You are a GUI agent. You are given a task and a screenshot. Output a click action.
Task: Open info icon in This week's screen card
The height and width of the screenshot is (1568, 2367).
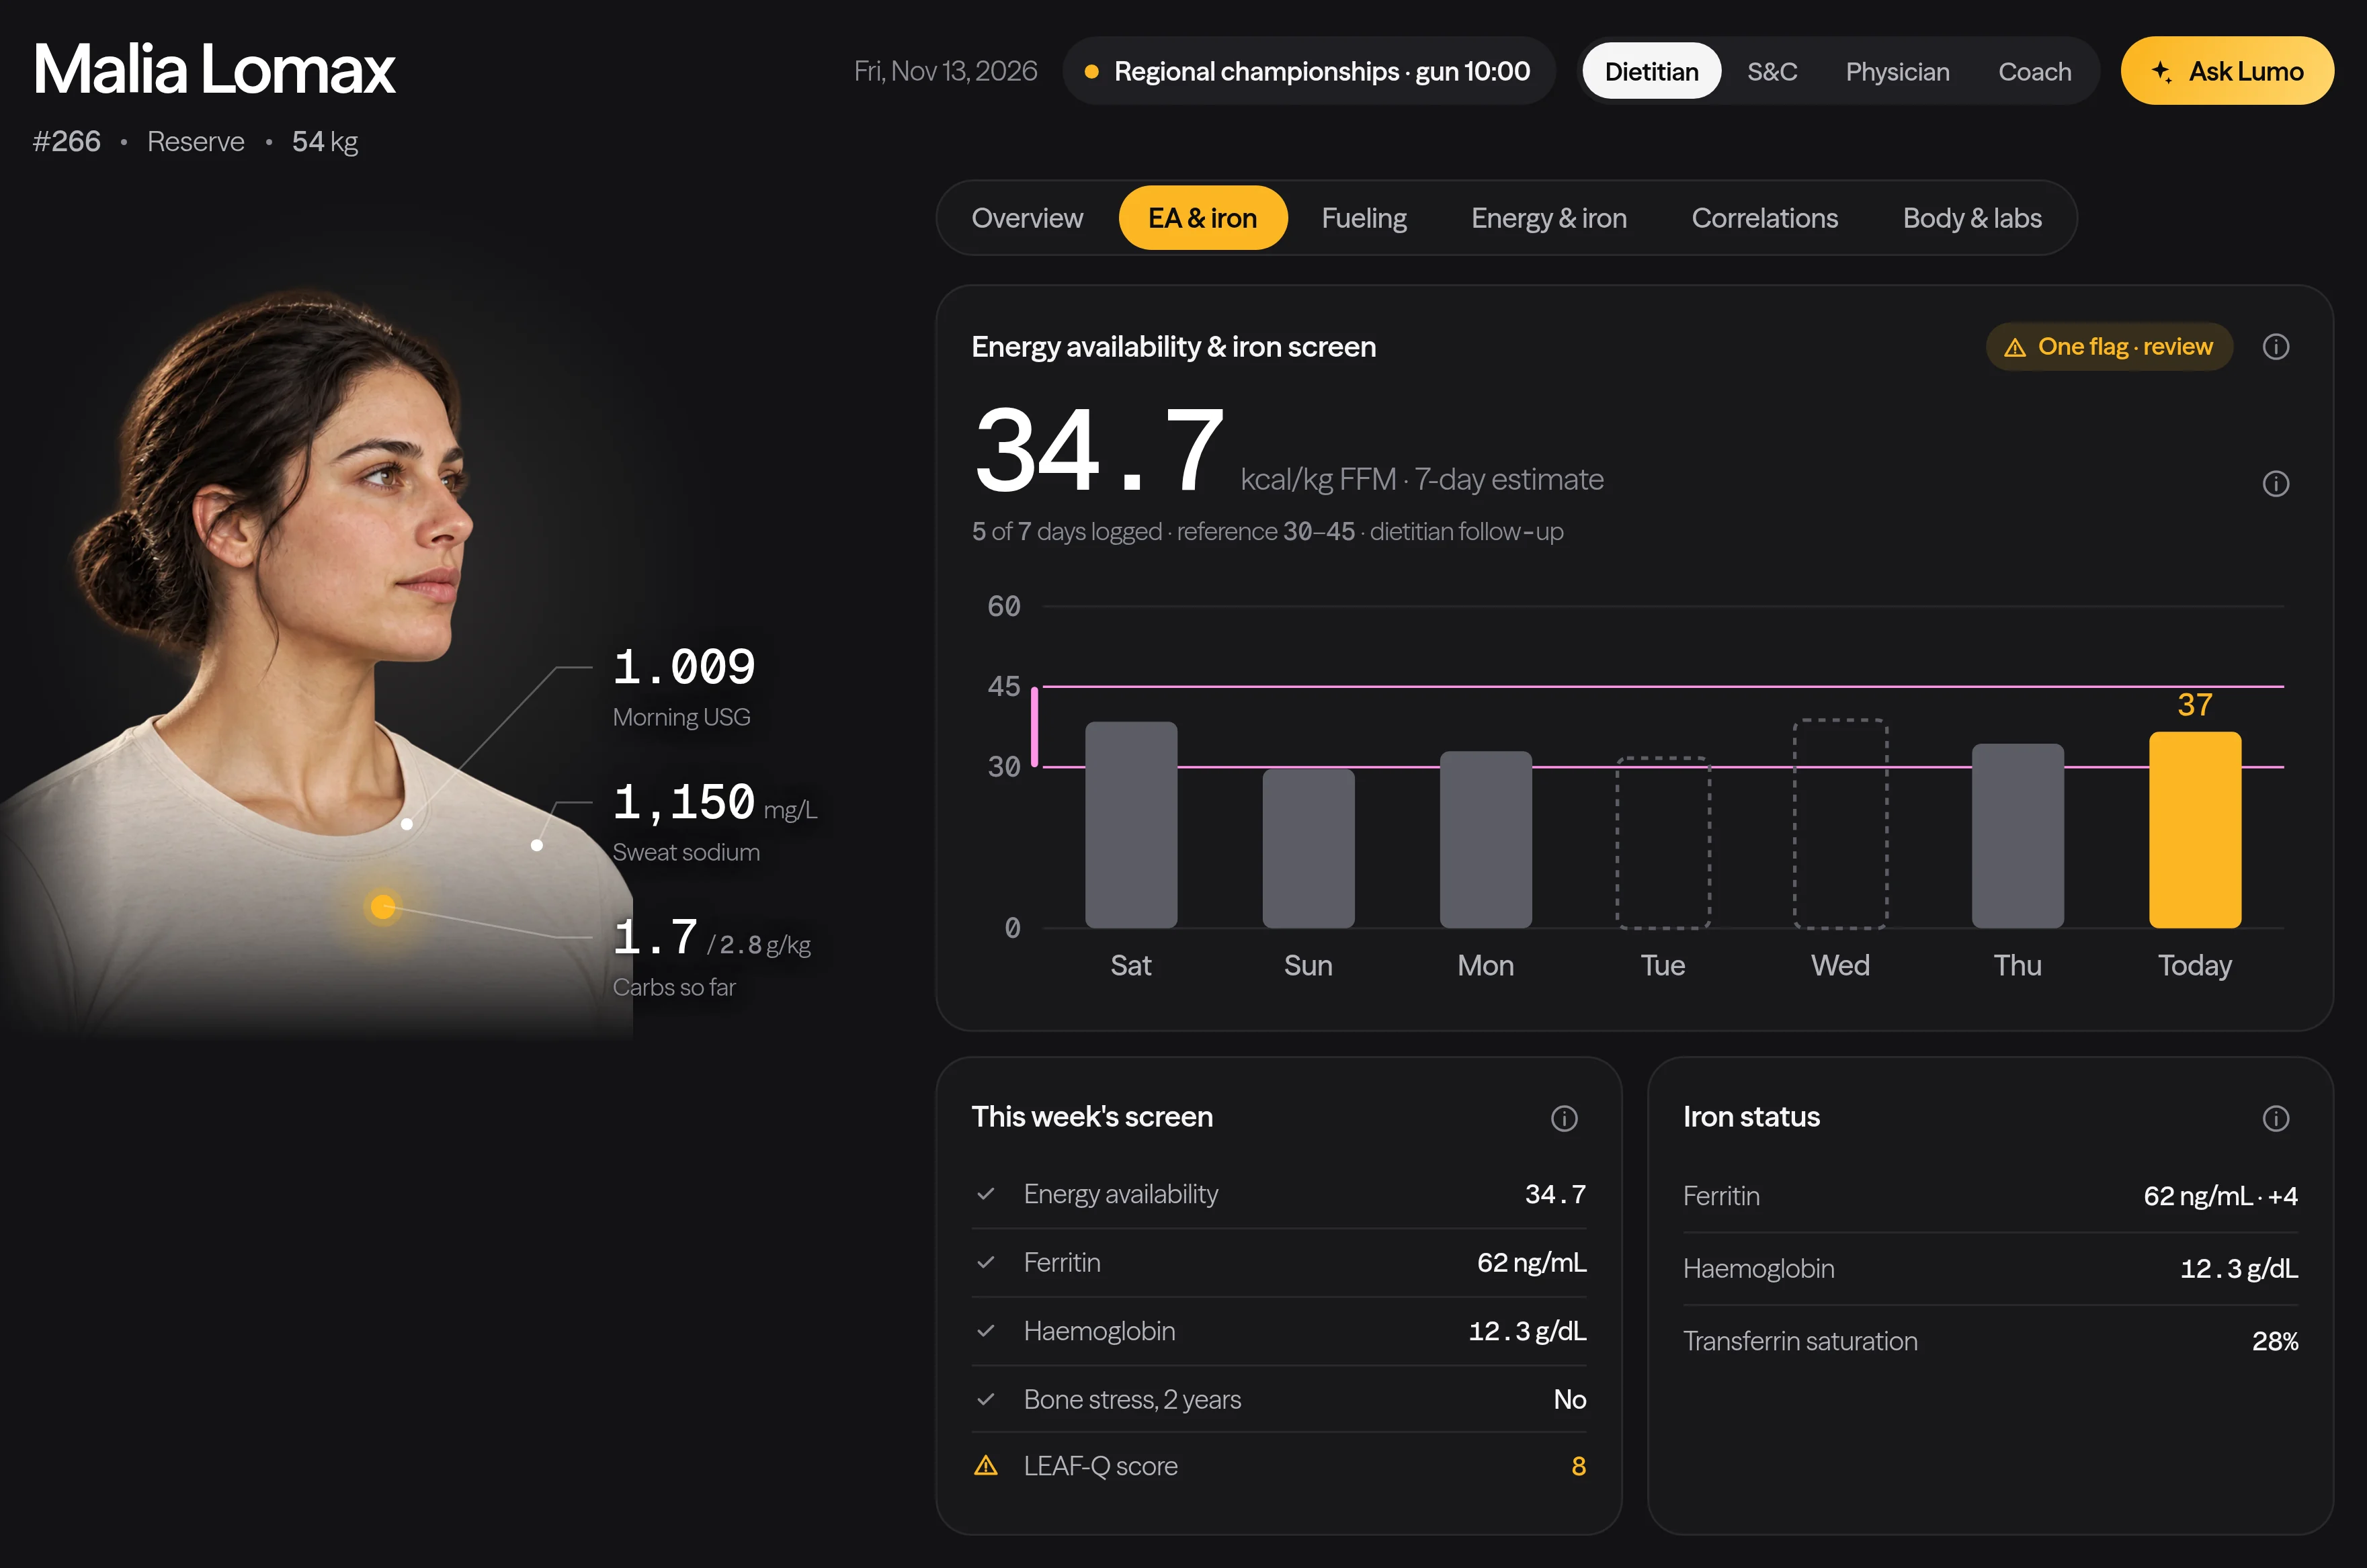tap(1564, 1118)
